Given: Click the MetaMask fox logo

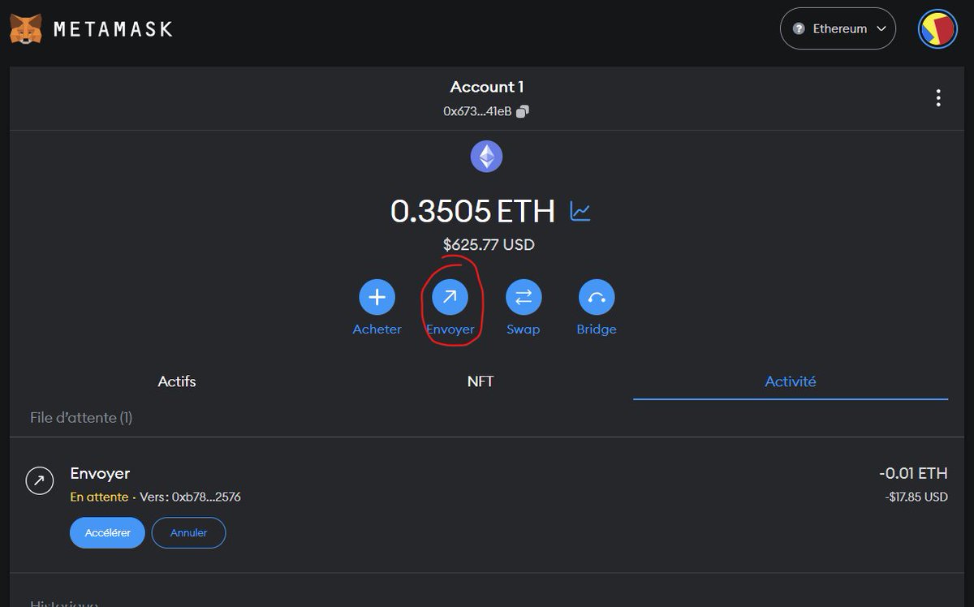Looking at the screenshot, I should point(26,29).
